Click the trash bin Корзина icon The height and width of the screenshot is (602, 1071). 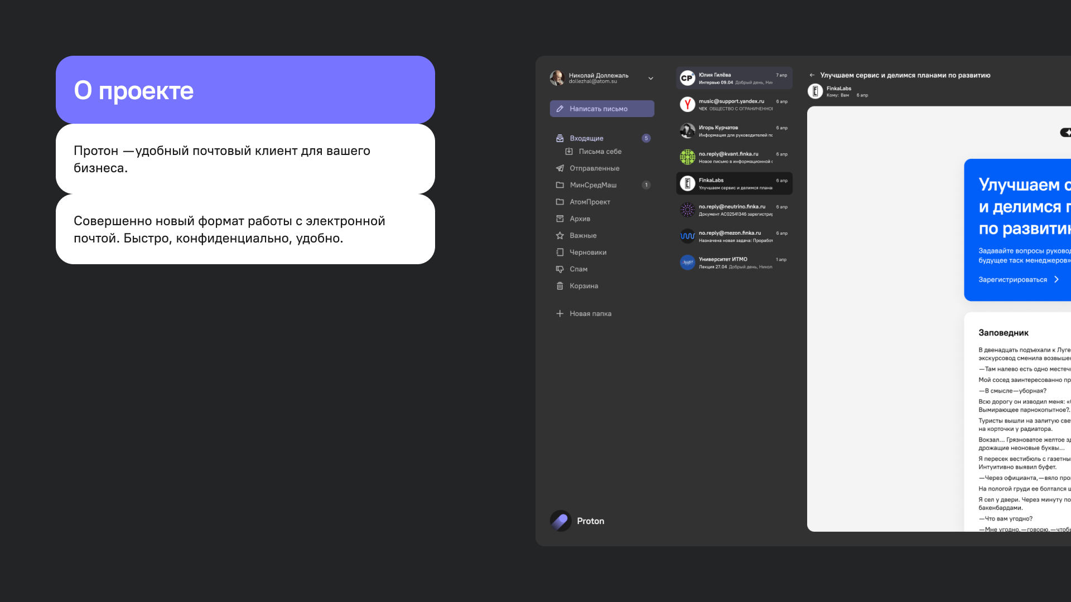pyautogui.click(x=559, y=286)
